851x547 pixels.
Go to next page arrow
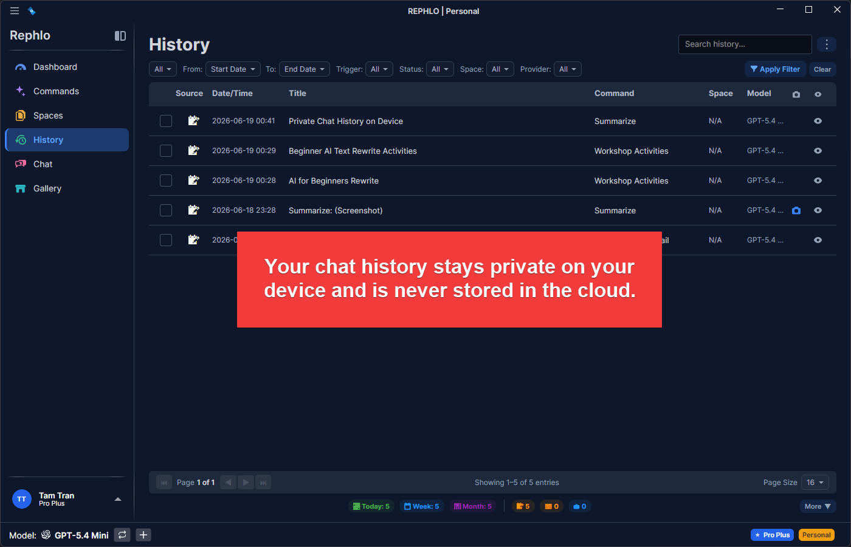click(x=246, y=483)
